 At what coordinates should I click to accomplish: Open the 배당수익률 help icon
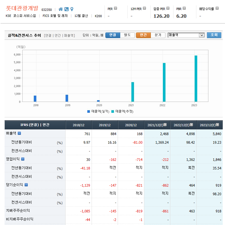coord(217,8)
